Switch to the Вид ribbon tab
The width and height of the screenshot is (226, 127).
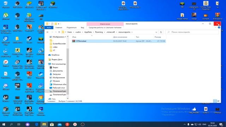pyautogui.click(x=82, y=28)
